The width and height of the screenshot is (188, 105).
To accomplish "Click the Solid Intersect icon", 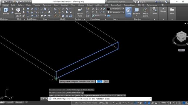I will (x=28, y=16).
